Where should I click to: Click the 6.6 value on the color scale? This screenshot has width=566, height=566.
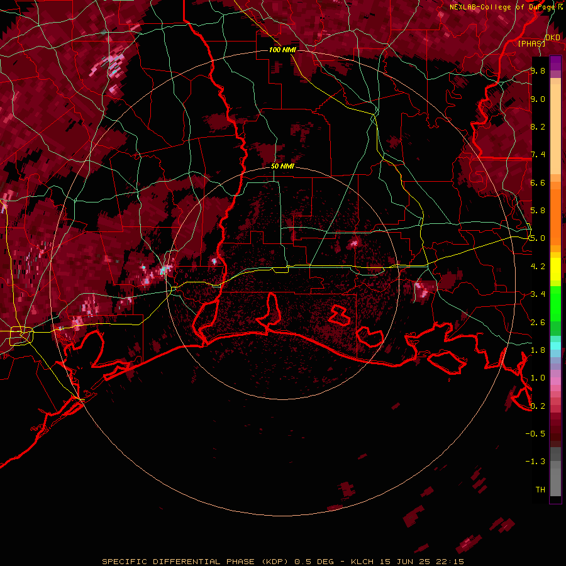[x=538, y=183]
